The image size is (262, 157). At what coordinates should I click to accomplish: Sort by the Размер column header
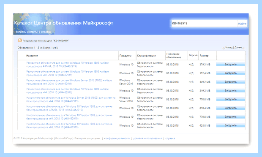[x=204, y=56]
